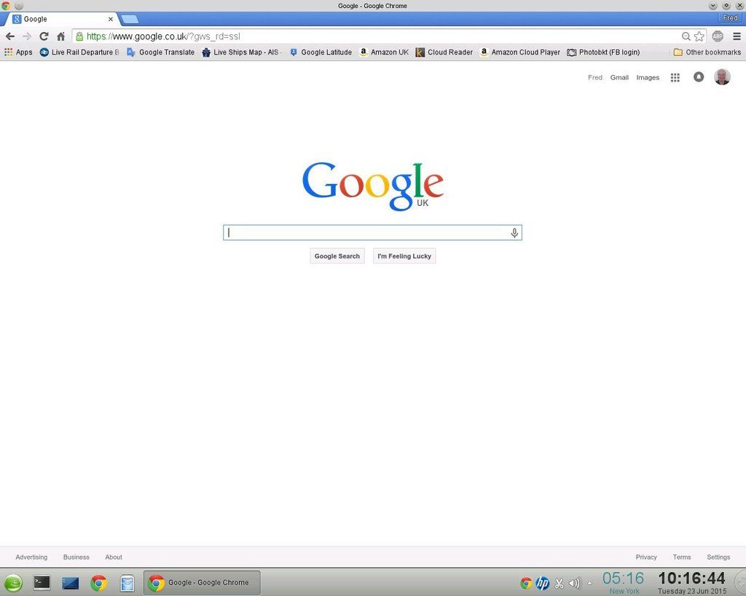Open the Privacy footer link
The width and height of the screenshot is (746, 596).
[646, 557]
